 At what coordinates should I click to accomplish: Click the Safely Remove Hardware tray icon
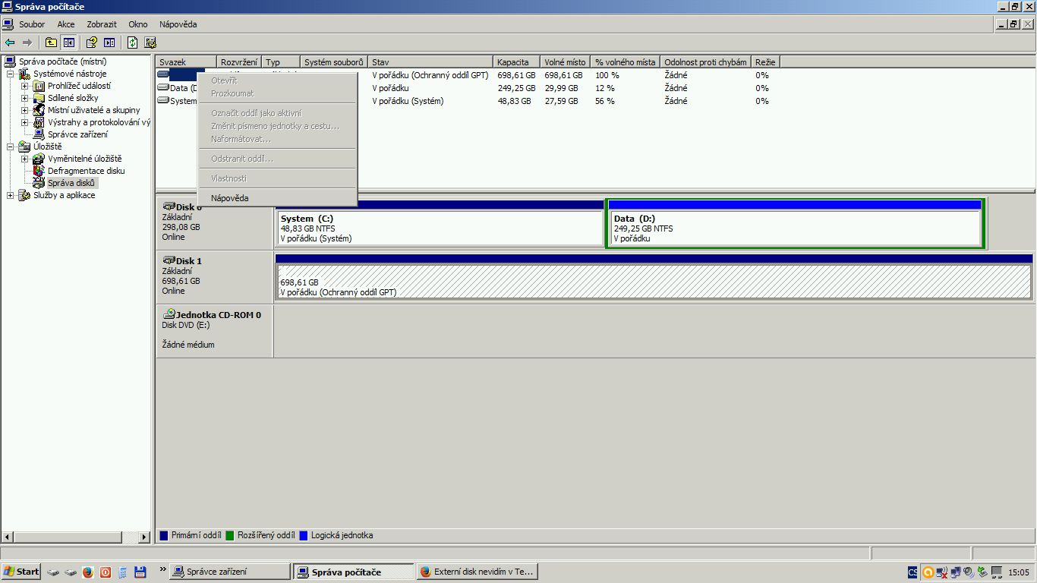click(x=982, y=572)
